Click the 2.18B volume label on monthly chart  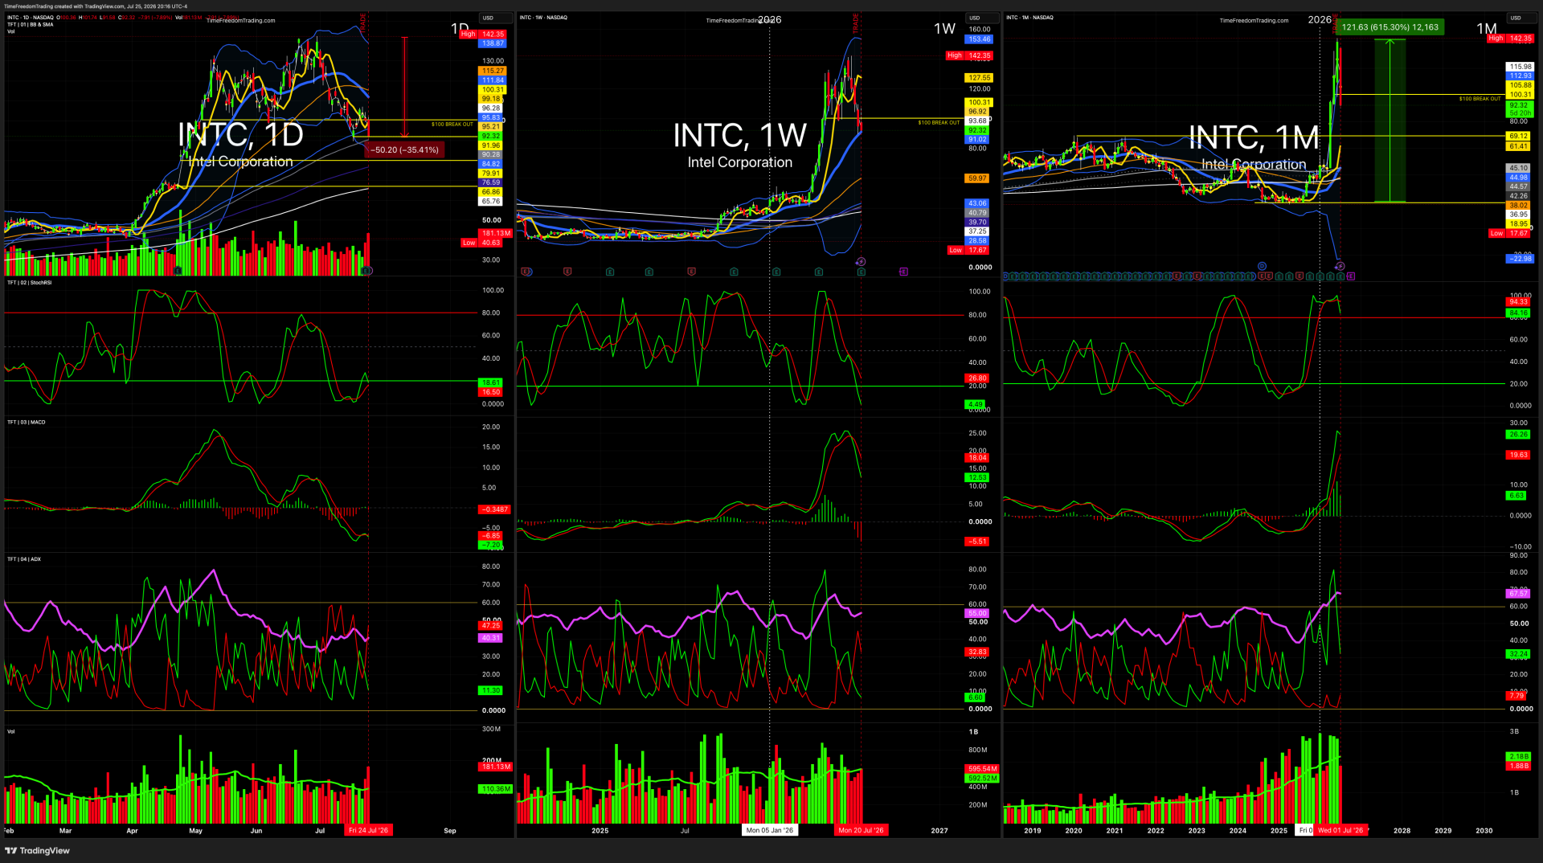1519,757
